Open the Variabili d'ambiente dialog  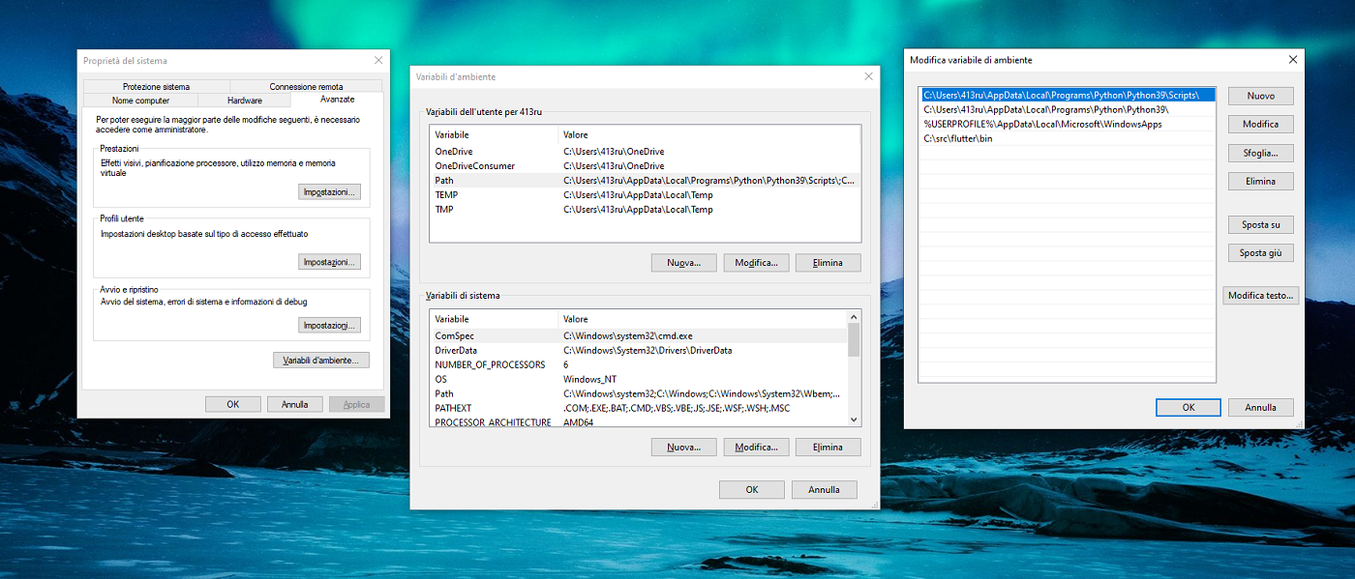coord(321,360)
